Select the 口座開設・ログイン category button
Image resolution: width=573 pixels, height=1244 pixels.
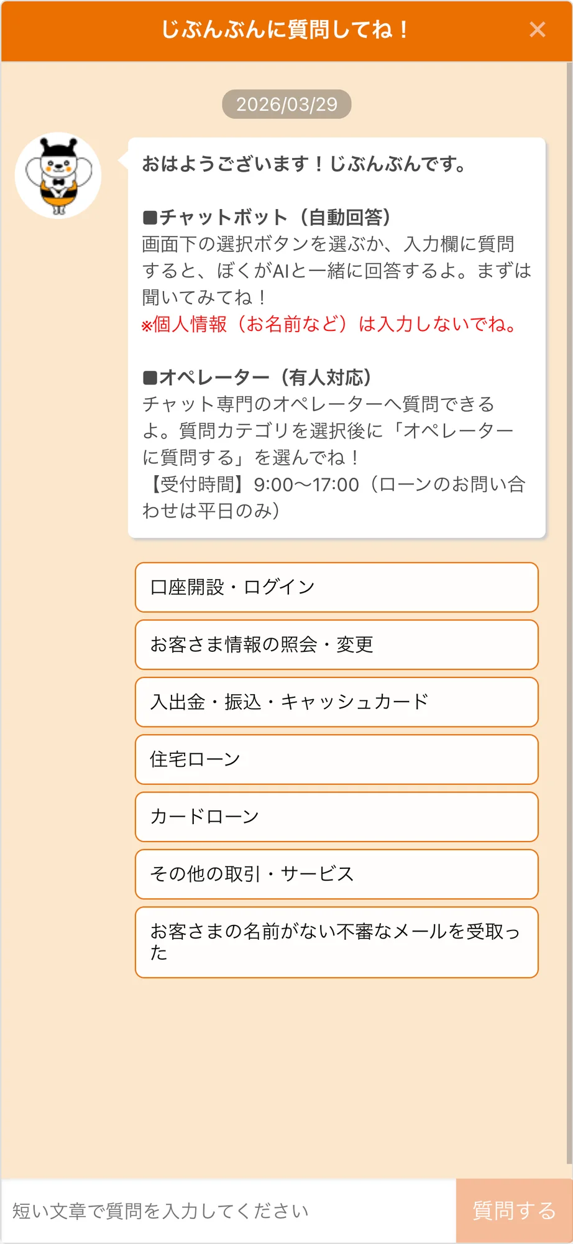(x=336, y=587)
